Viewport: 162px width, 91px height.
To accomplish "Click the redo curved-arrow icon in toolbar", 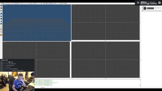I will (13, 3).
